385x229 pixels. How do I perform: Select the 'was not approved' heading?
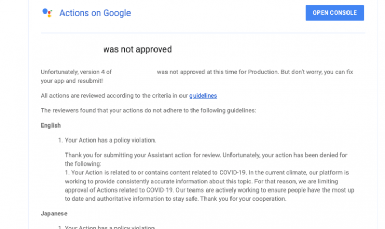coord(137,49)
